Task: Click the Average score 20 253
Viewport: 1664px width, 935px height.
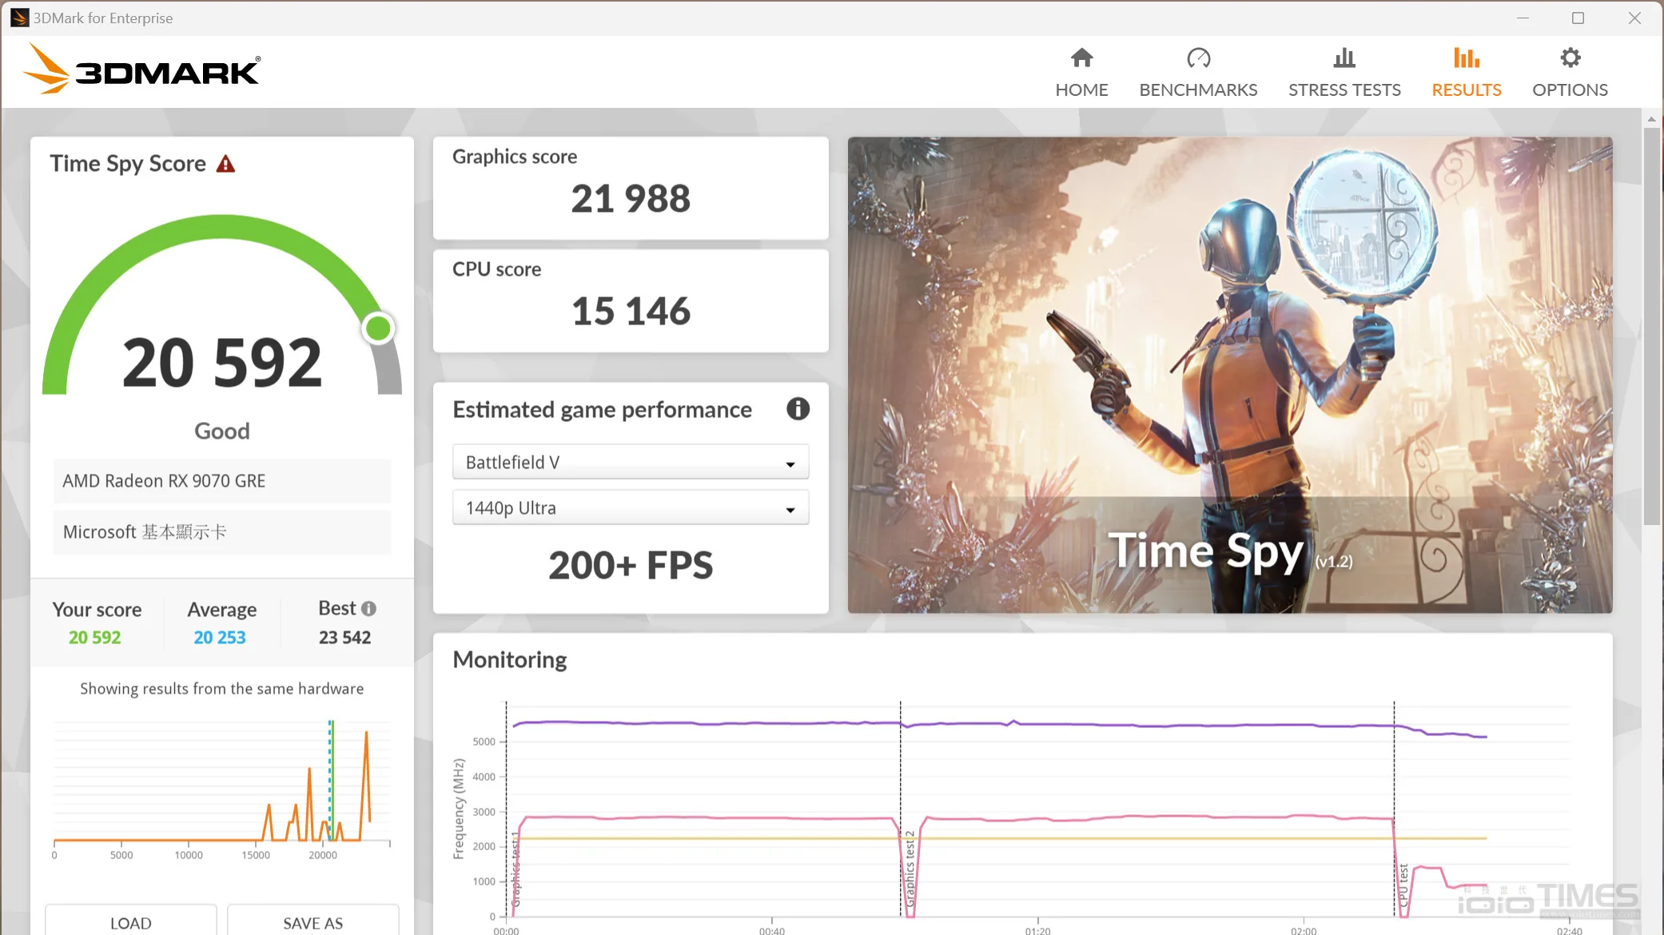Action: (x=220, y=637)
